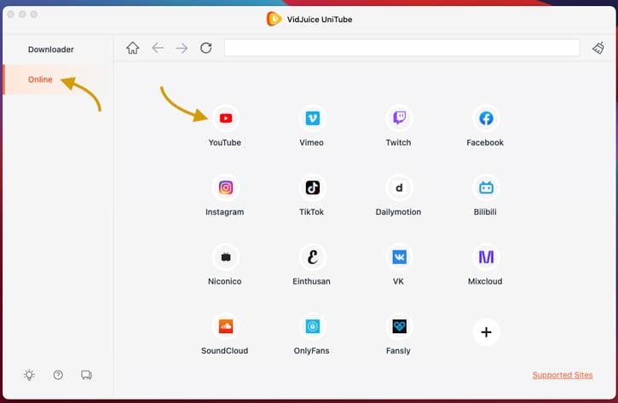Image resolution: width=618 pixels, height=403 pixels.
Task: Open the OnlyFans site icon
Action: pos(313,326)
